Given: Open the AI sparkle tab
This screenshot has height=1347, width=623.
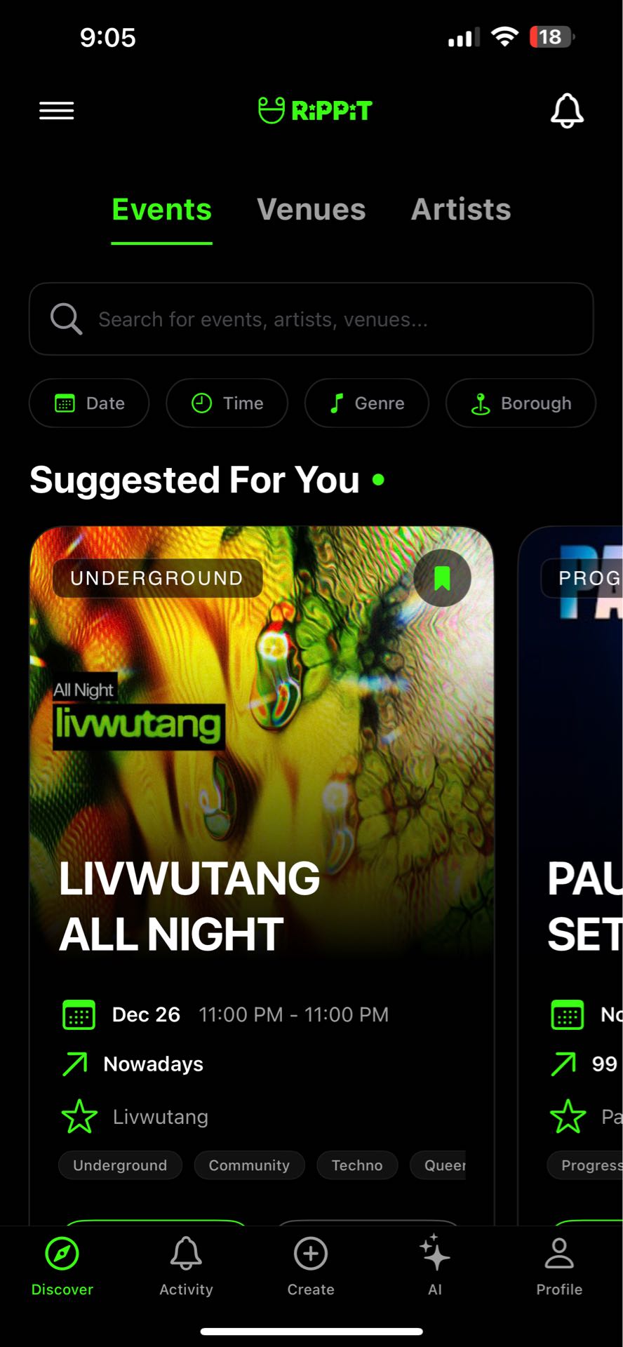Looking at the screenshot, I should pyautogui.click(x=435, y=1267).
